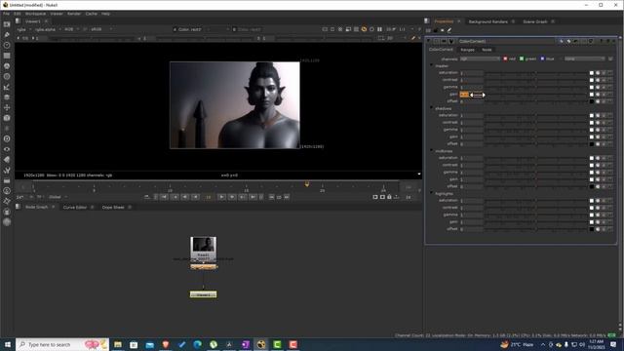624x351 pixels.
Task: Open the Image nodes toolbar icon
Action: (7, 24)
